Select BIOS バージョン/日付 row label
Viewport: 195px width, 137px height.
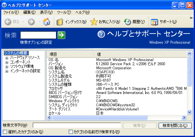click(x=65, y=93)
